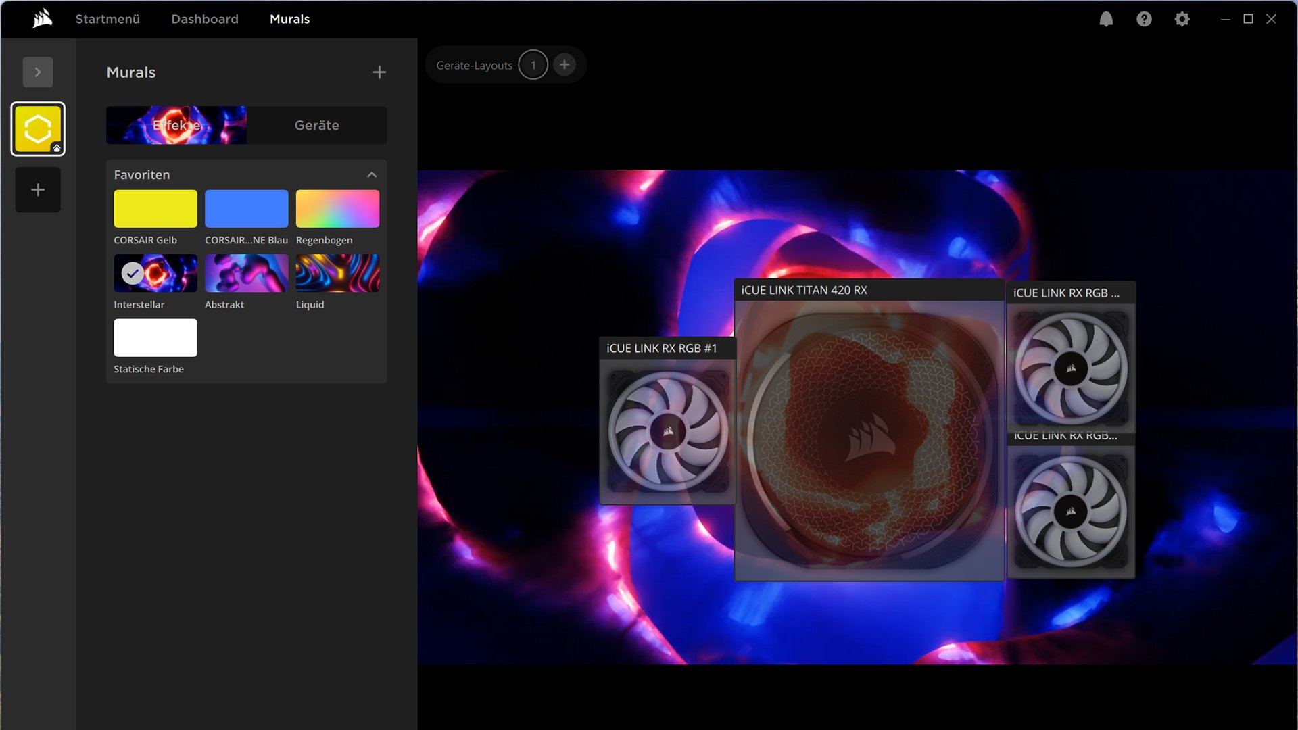Screen dimensions: 1298x730
Task: Open the Startmenü menu item
Action: [107, 19]
